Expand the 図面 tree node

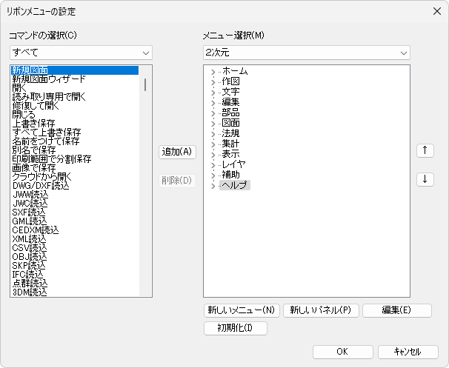point(213,124)
